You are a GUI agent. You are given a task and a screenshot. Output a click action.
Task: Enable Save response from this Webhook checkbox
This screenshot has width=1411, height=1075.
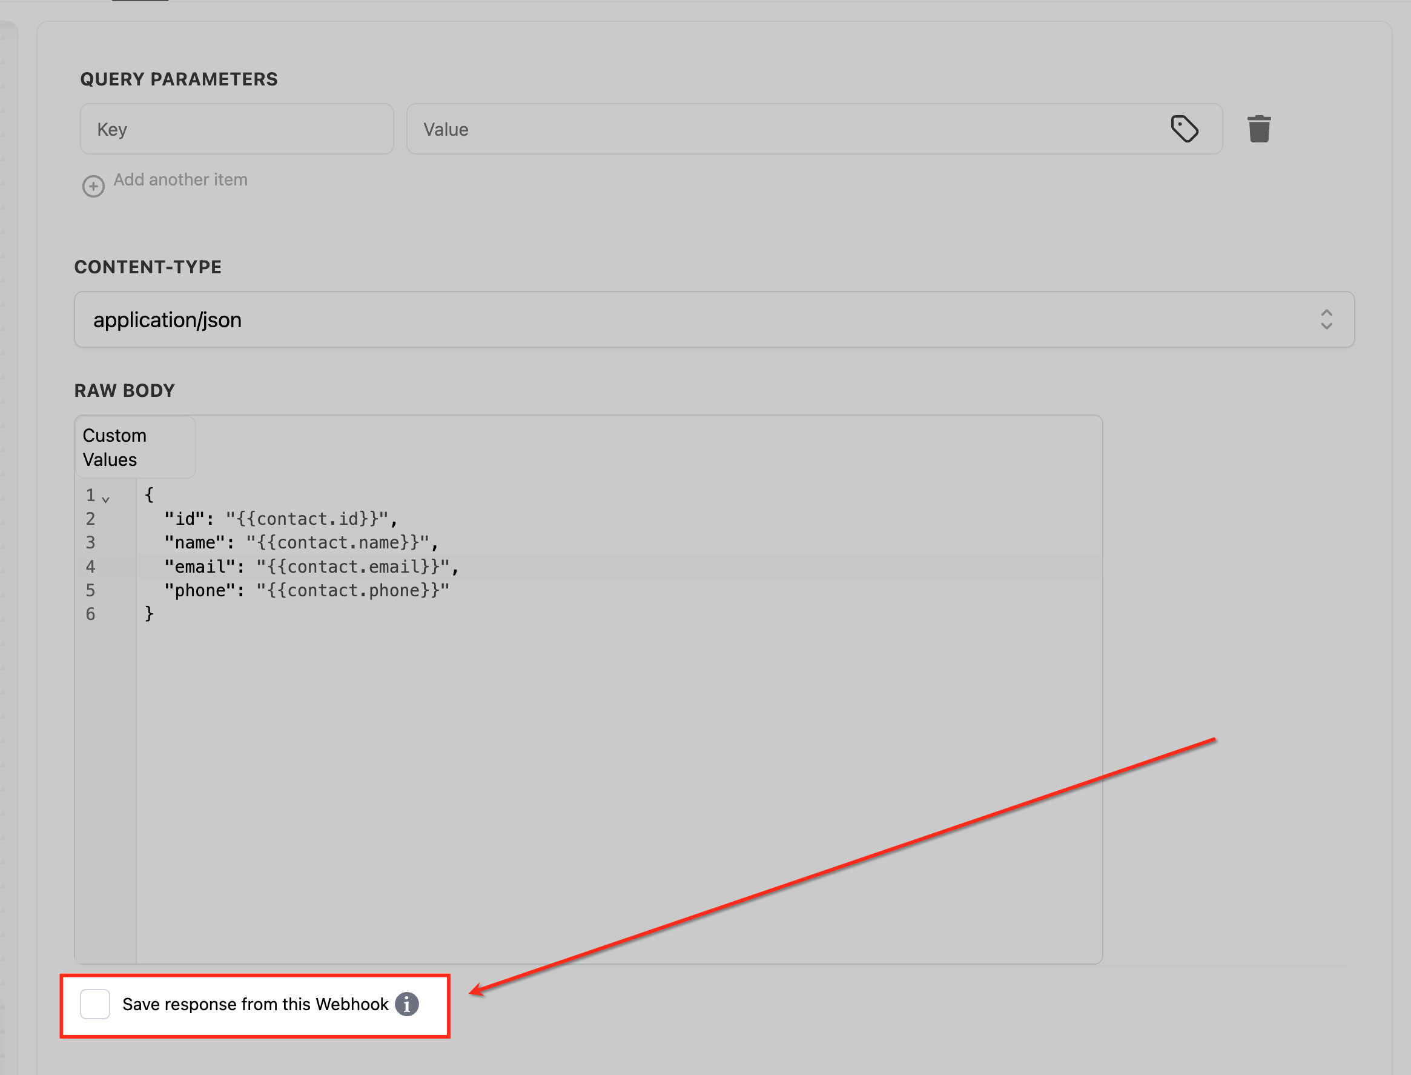coord(95,1004)
